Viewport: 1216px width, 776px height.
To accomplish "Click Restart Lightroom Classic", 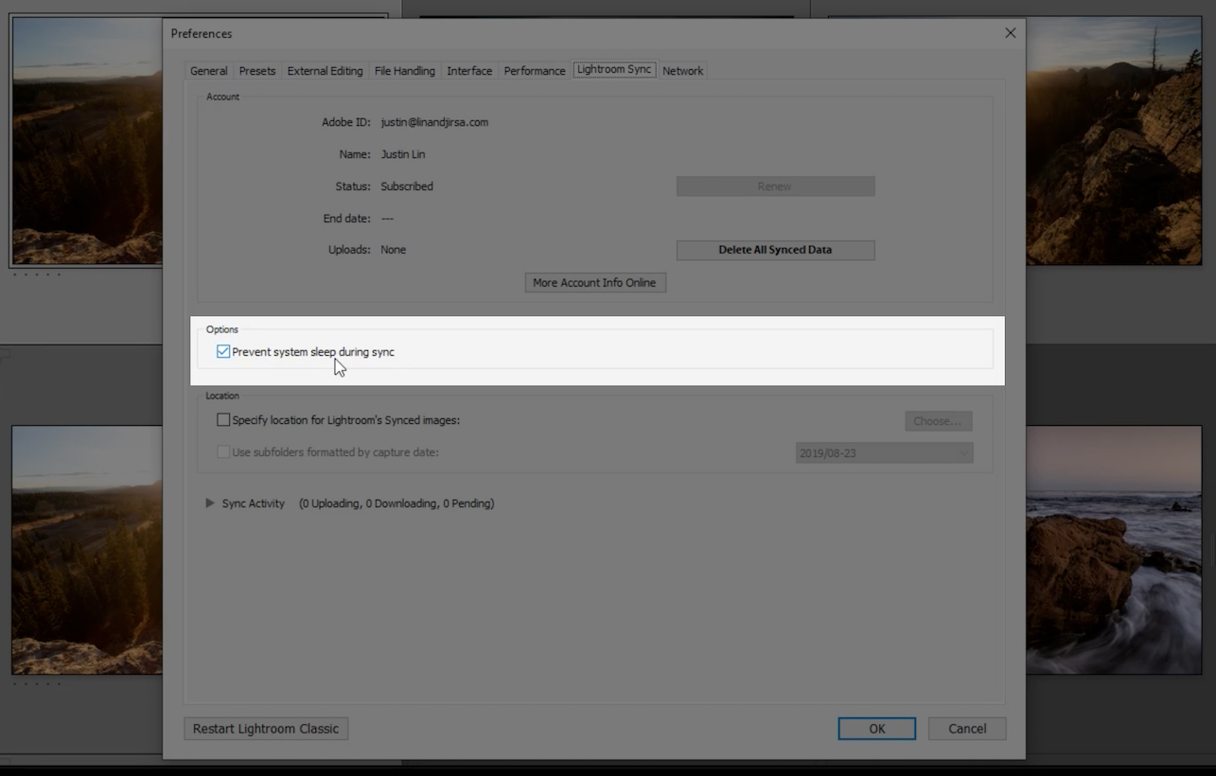I will (265, 728).
